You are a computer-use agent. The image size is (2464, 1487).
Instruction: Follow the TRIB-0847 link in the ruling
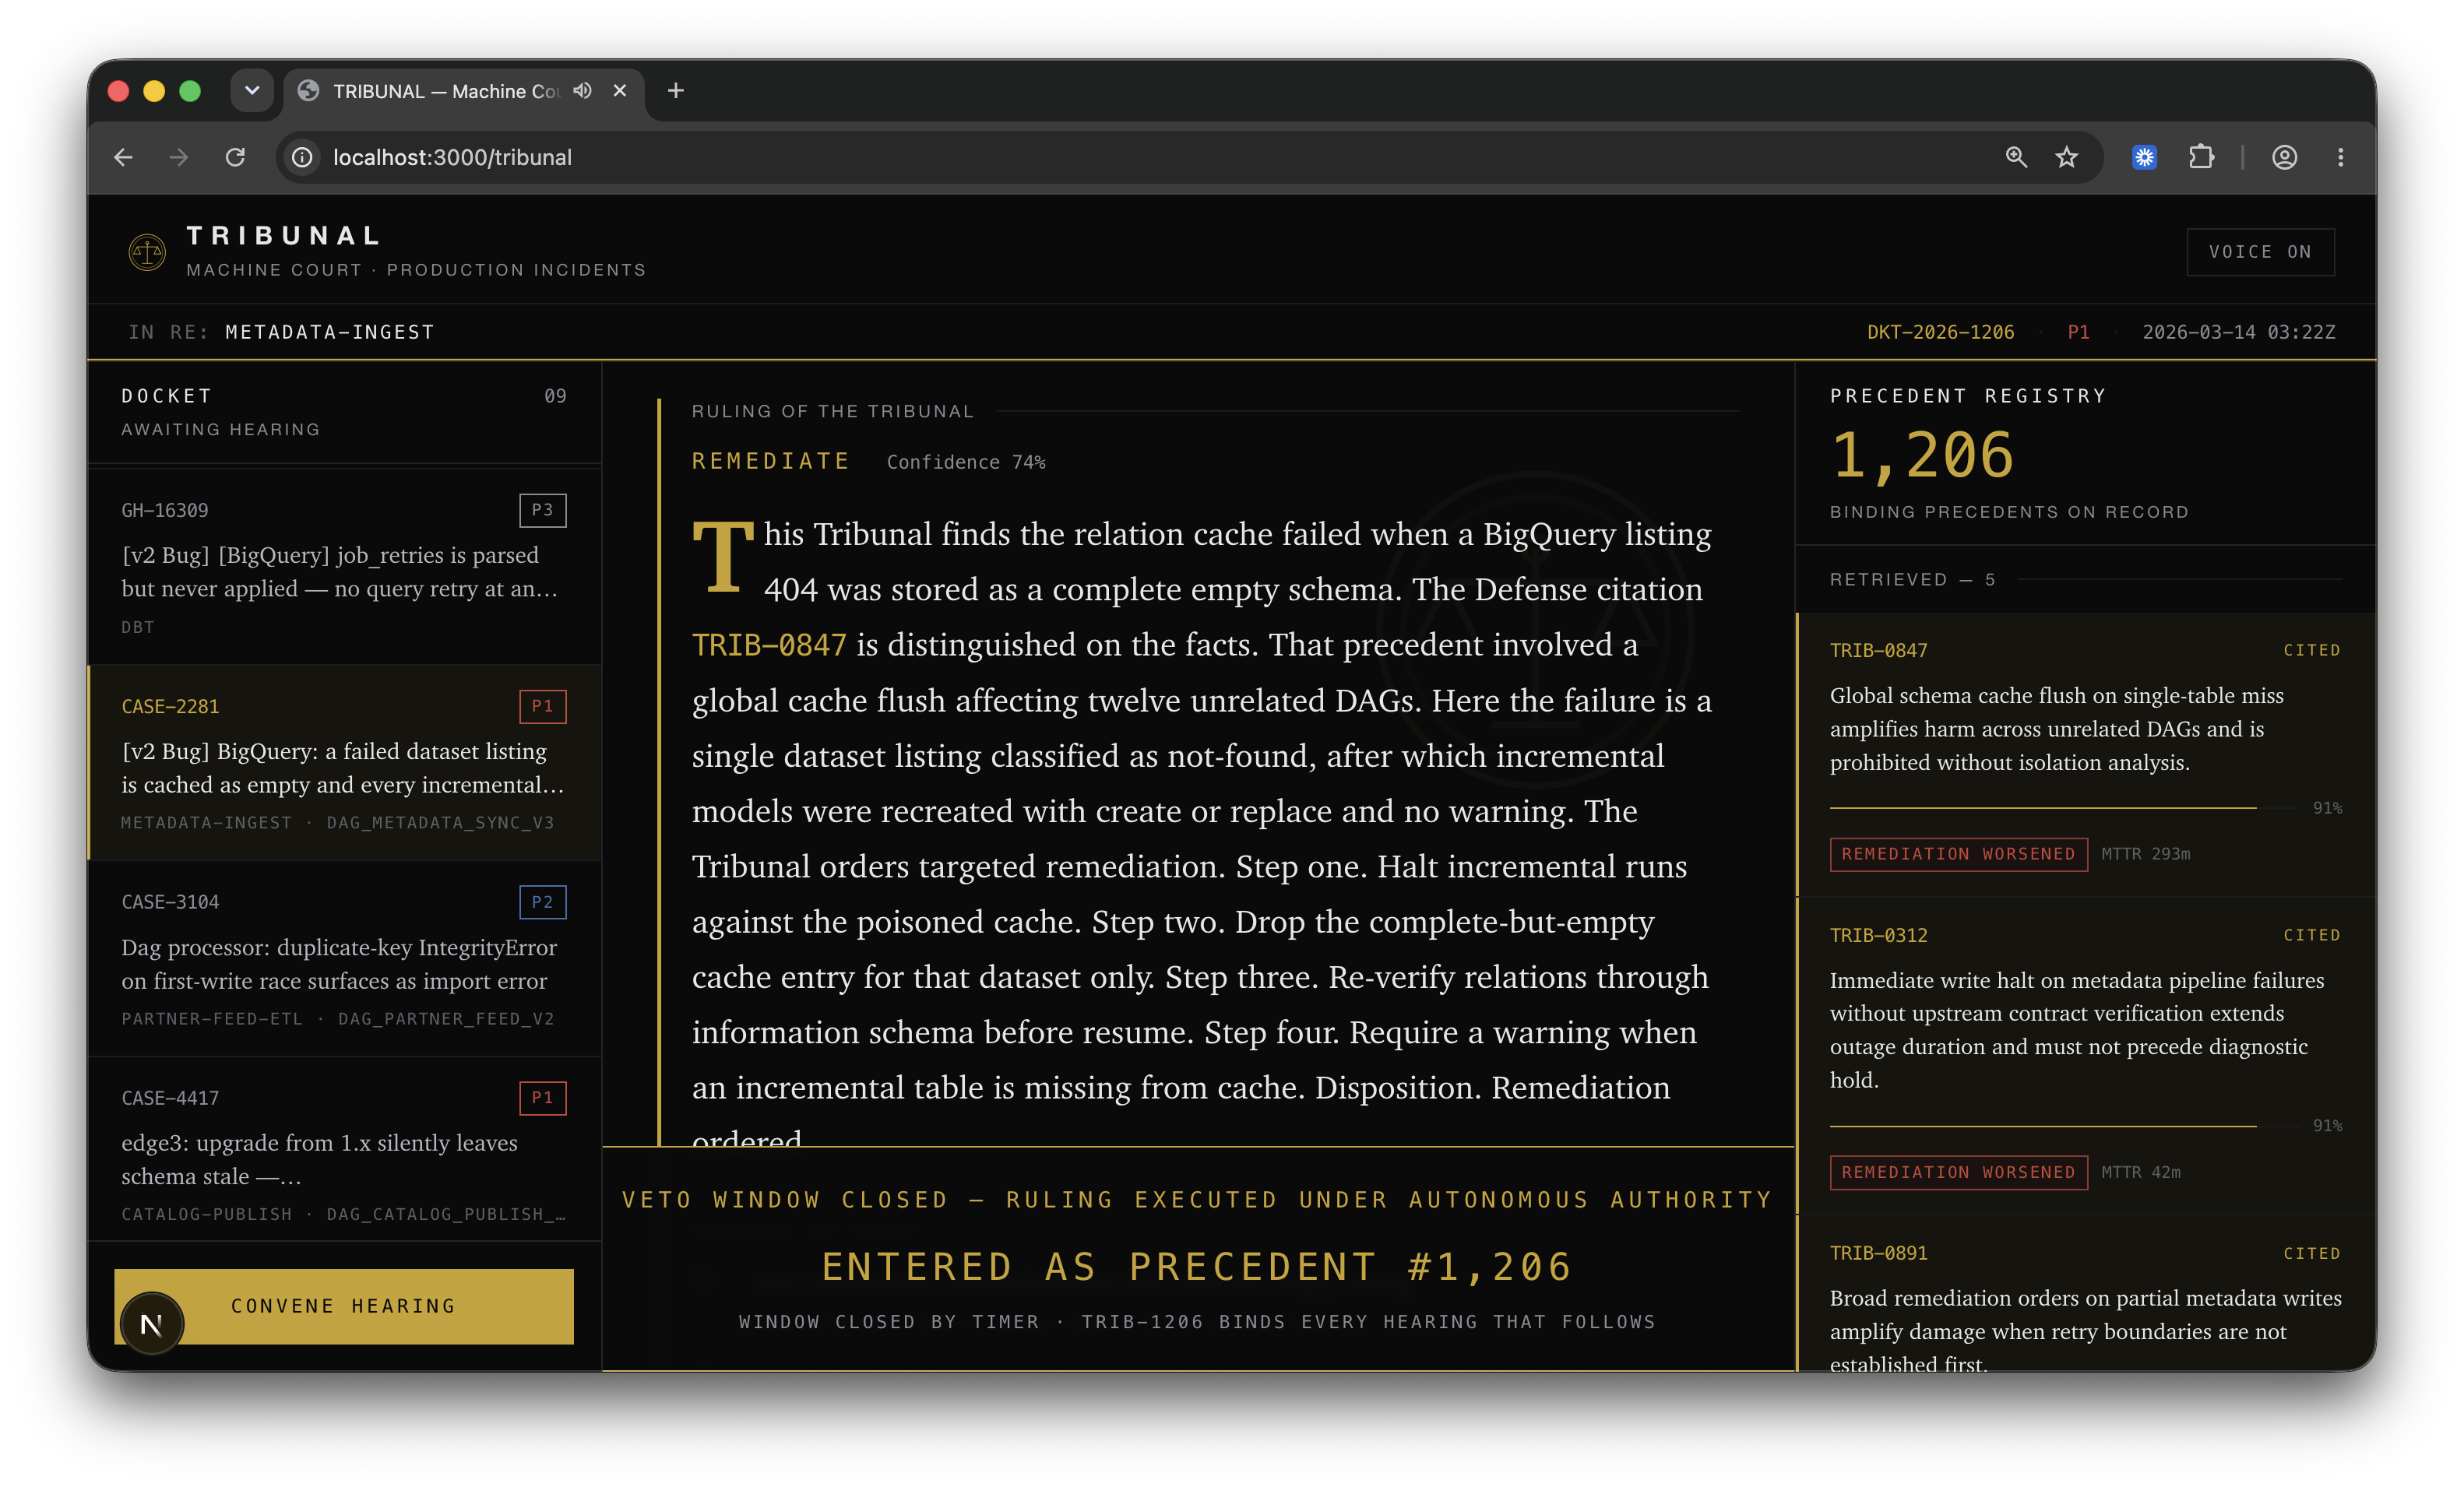[x=769, y=645]
